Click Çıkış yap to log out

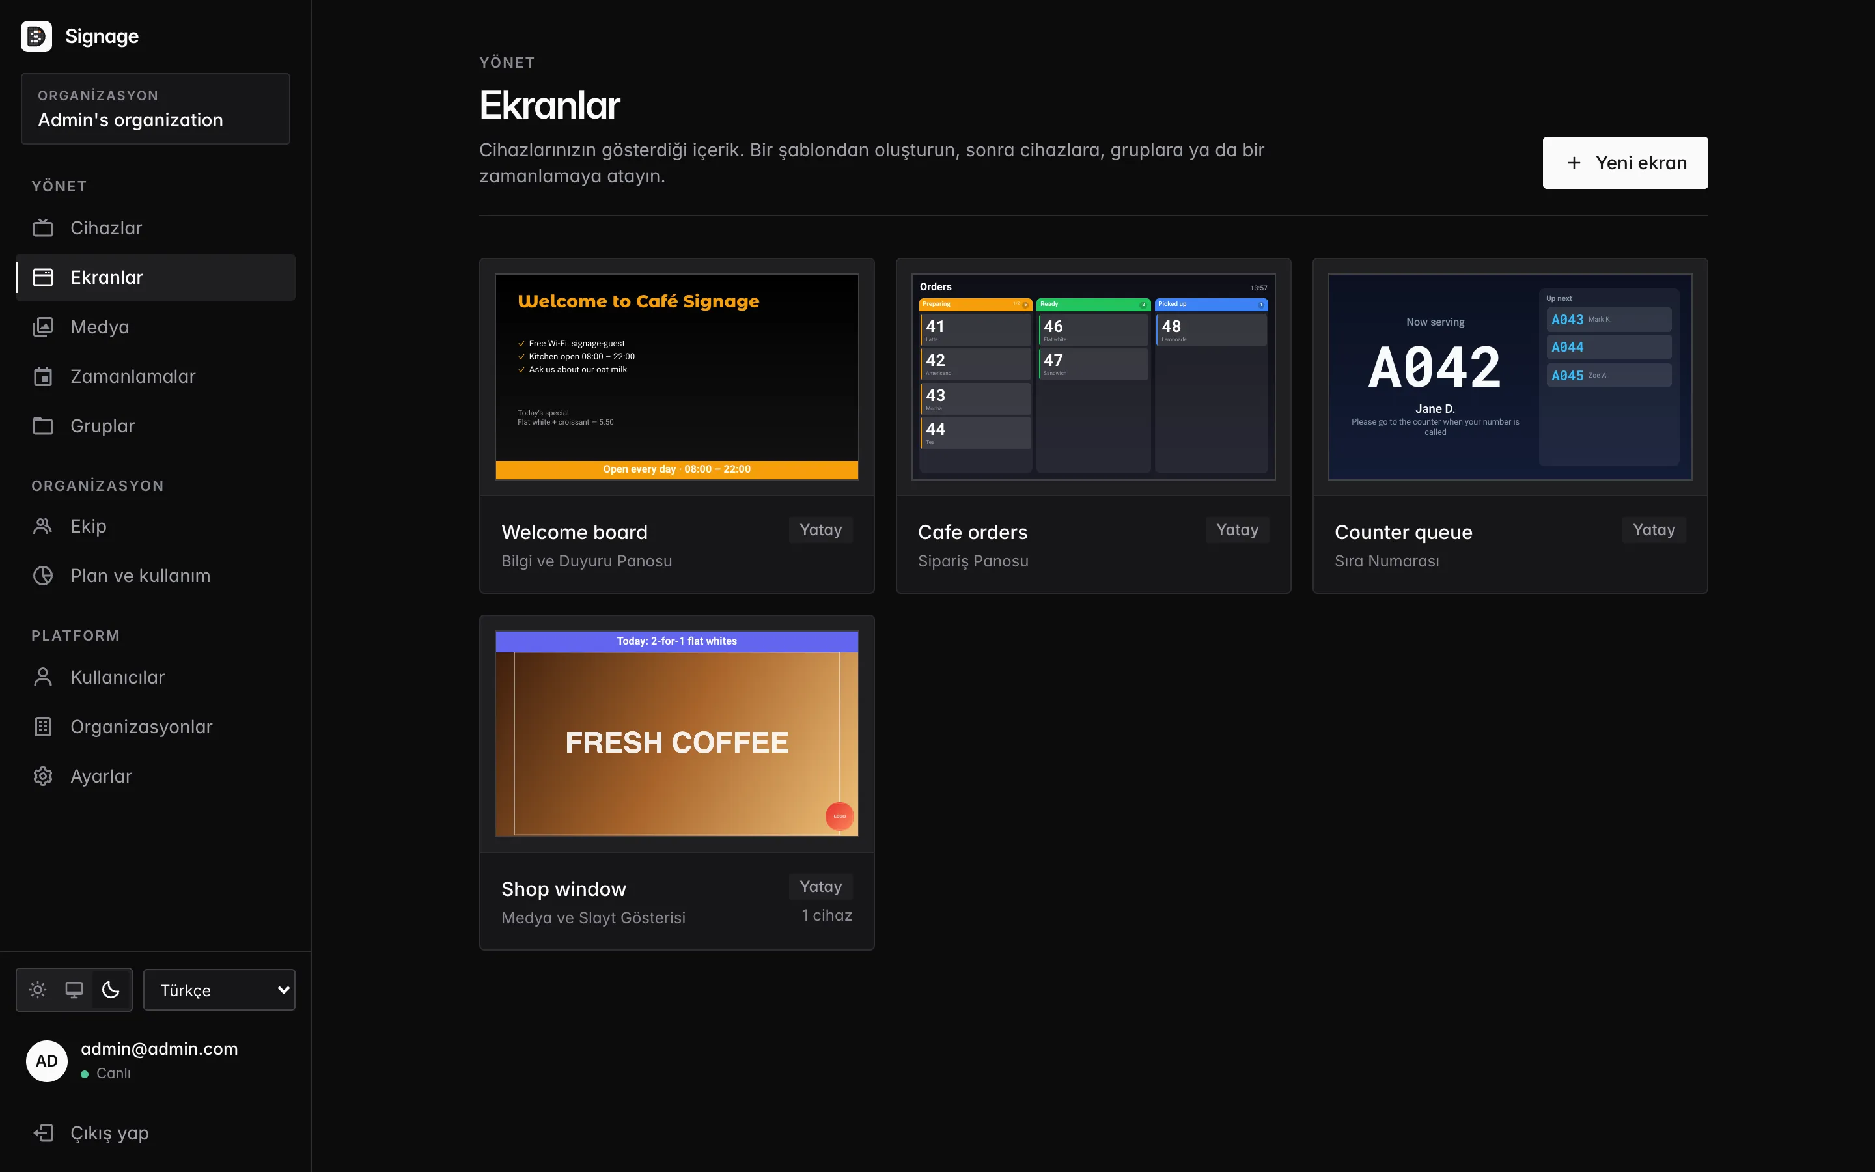point(156,1133)
